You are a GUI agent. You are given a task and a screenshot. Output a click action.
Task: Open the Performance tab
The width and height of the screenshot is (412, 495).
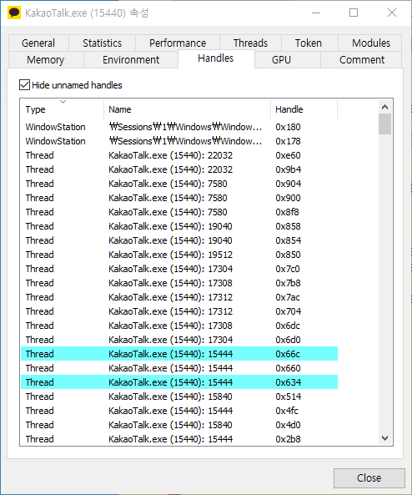[178, 43]
